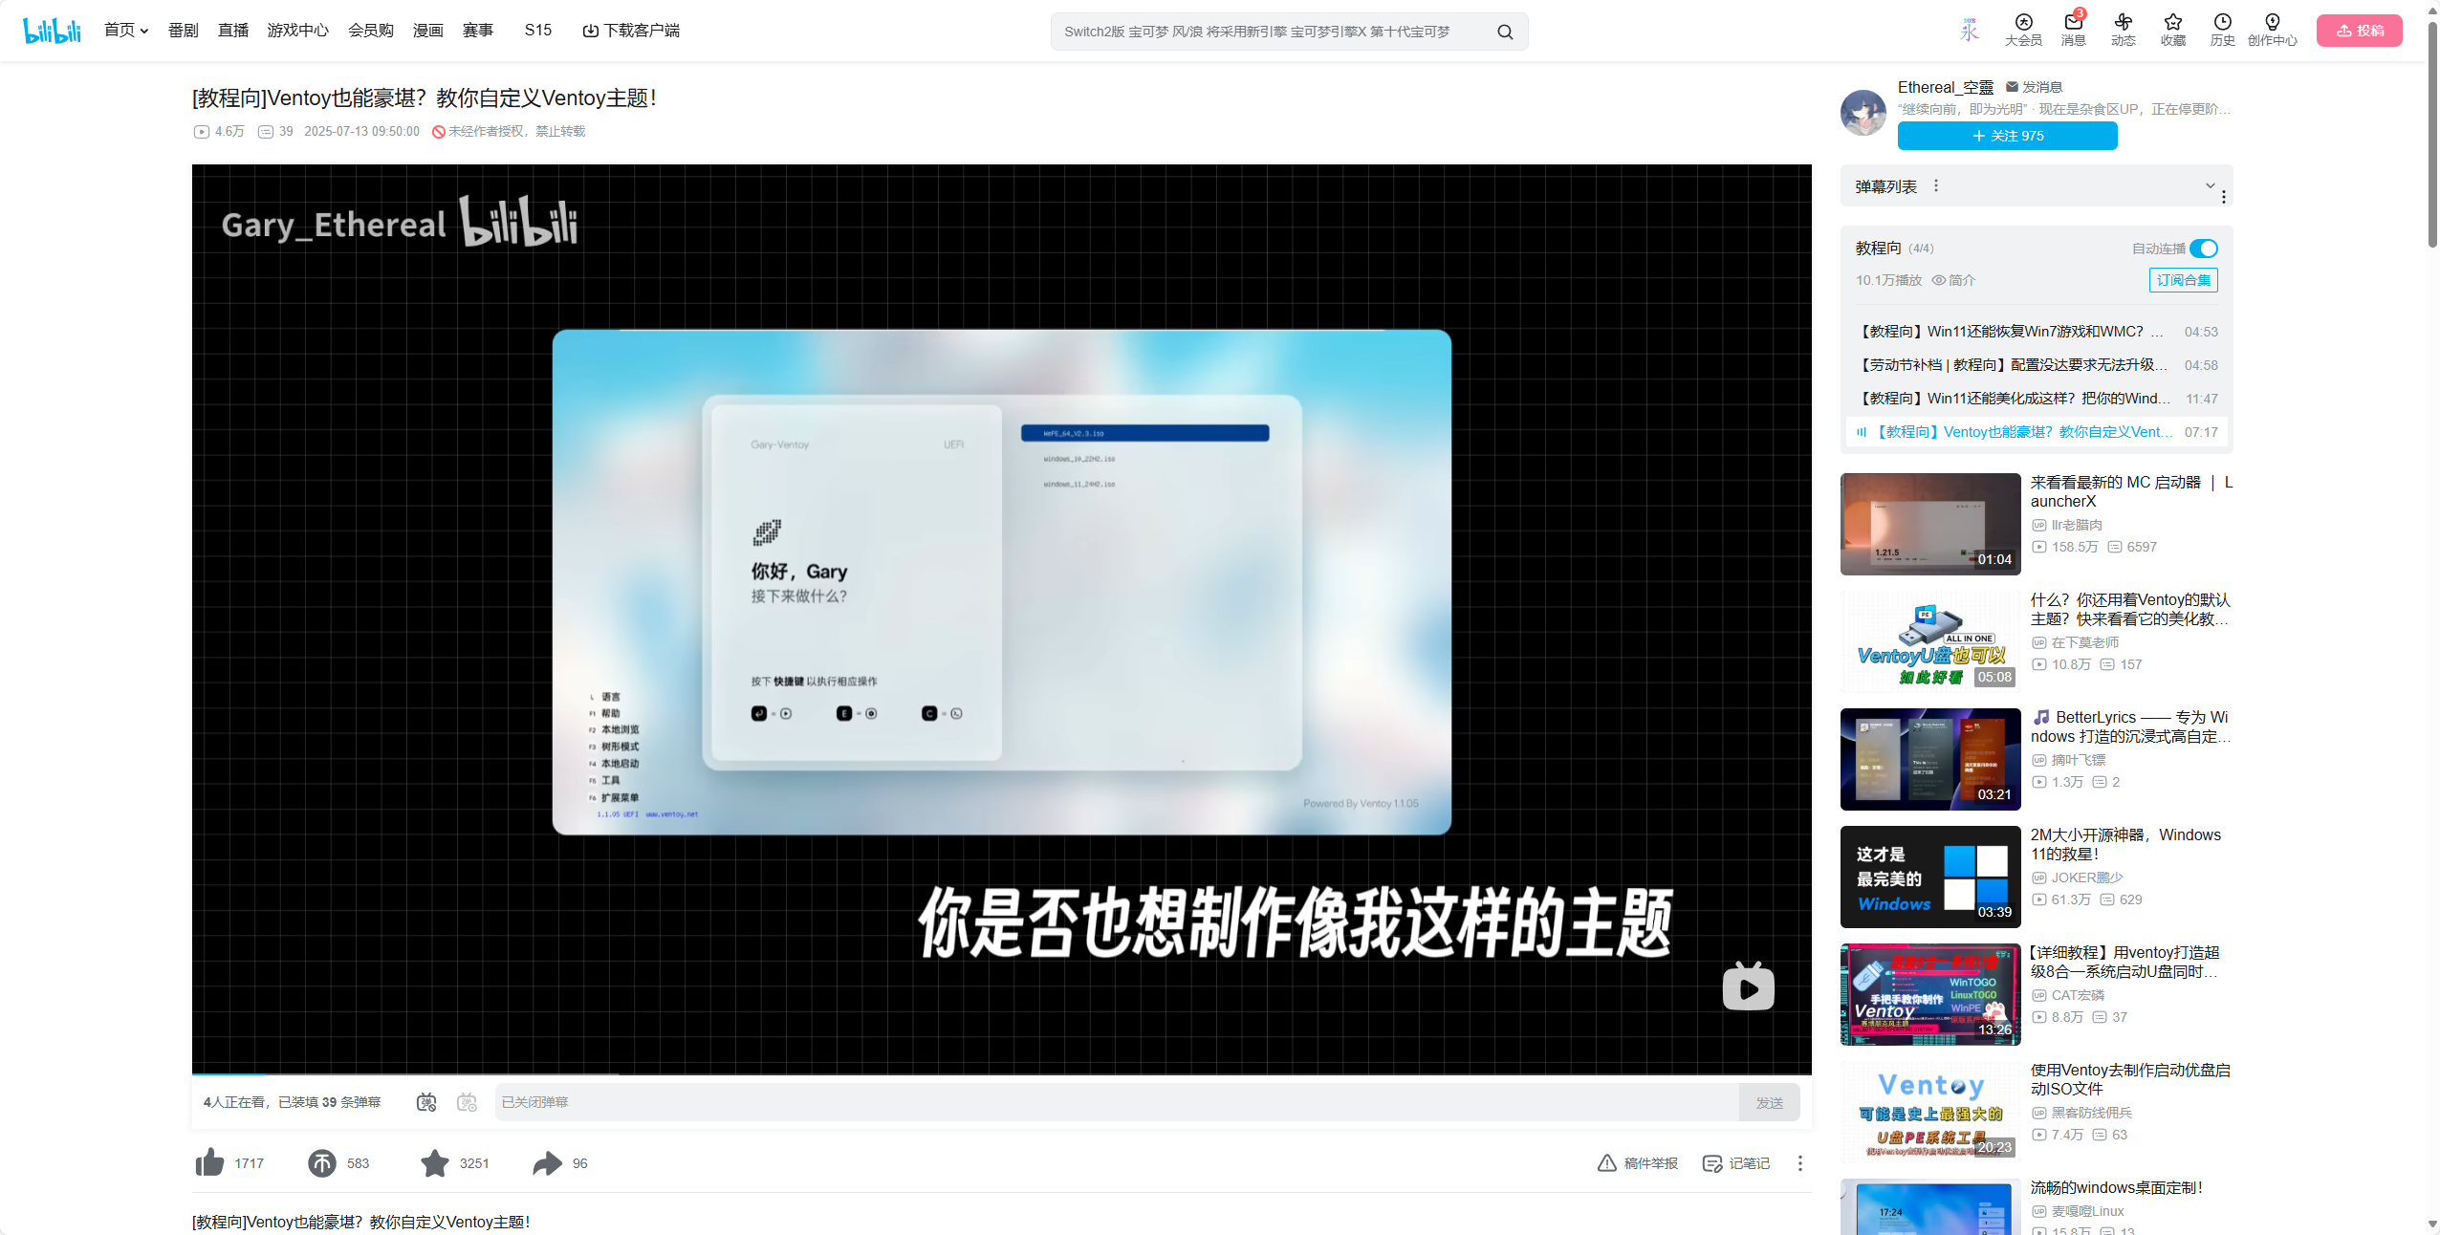
Task: Click the video progress bar
Action: [x=1001, y=1073]
